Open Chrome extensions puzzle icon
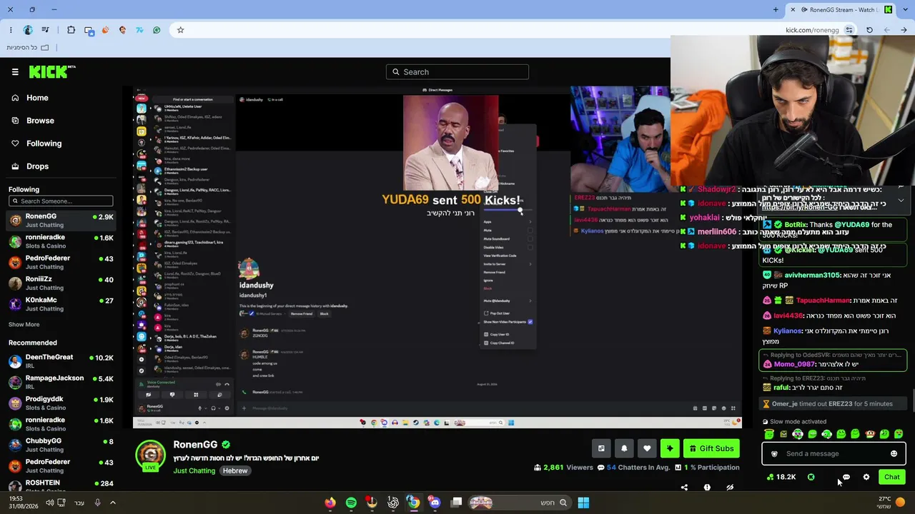The image size is (915, 514). (71, 30)
